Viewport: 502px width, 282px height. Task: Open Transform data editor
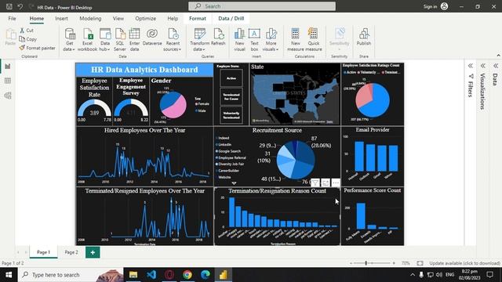[x=199, y=40]
